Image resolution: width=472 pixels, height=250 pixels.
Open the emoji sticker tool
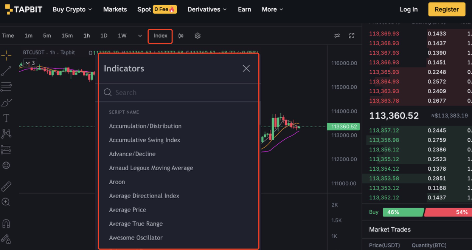(6, 165)
